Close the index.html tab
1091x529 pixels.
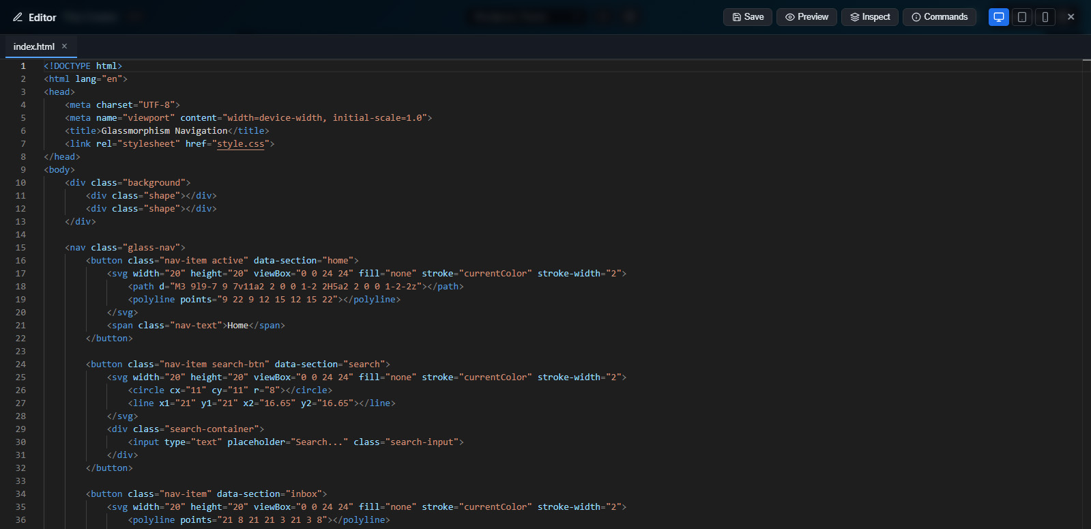tap(65, 46)
